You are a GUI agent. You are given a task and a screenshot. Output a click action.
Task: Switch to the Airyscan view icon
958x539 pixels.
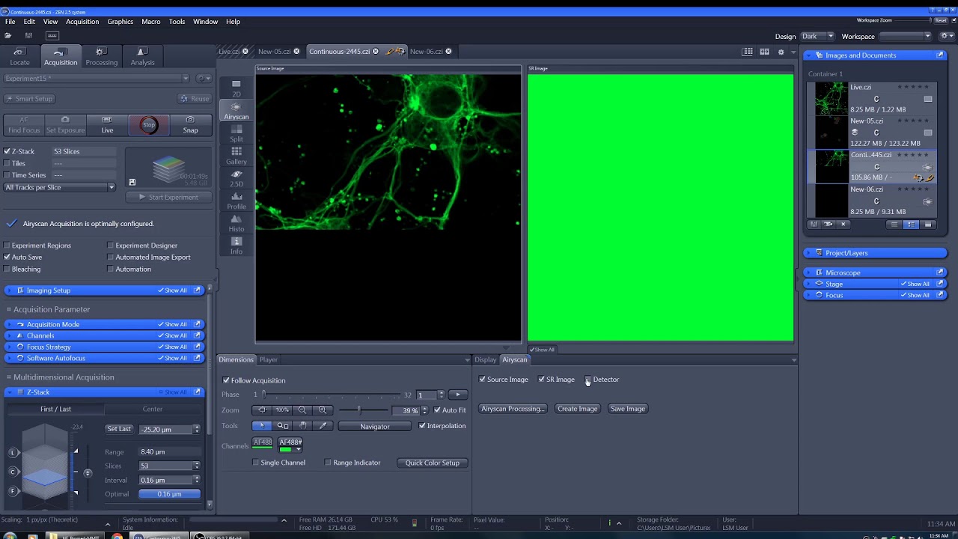[x=236, y=111]
